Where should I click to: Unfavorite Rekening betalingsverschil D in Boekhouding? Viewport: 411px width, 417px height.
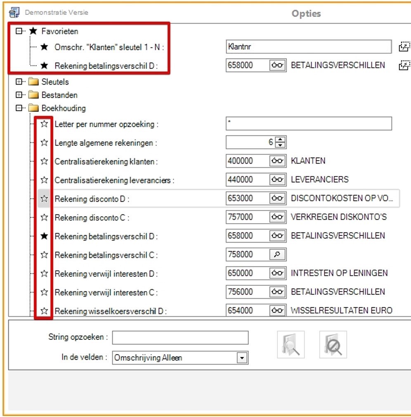pos(44,236)
